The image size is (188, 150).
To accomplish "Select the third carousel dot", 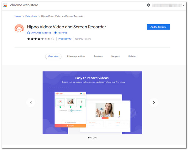I will pyautogui.click(x=94, y=137).
